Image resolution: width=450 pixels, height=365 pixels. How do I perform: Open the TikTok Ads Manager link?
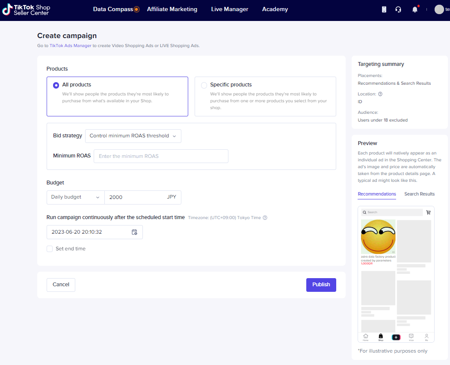(x=71, y=46)
